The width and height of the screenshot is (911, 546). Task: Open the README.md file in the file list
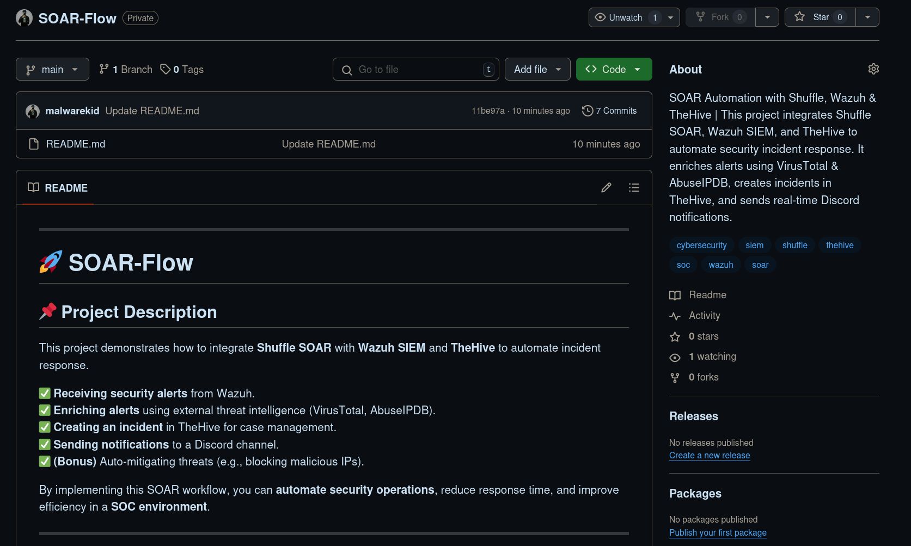pyautogui.click(x=76, y=144)
